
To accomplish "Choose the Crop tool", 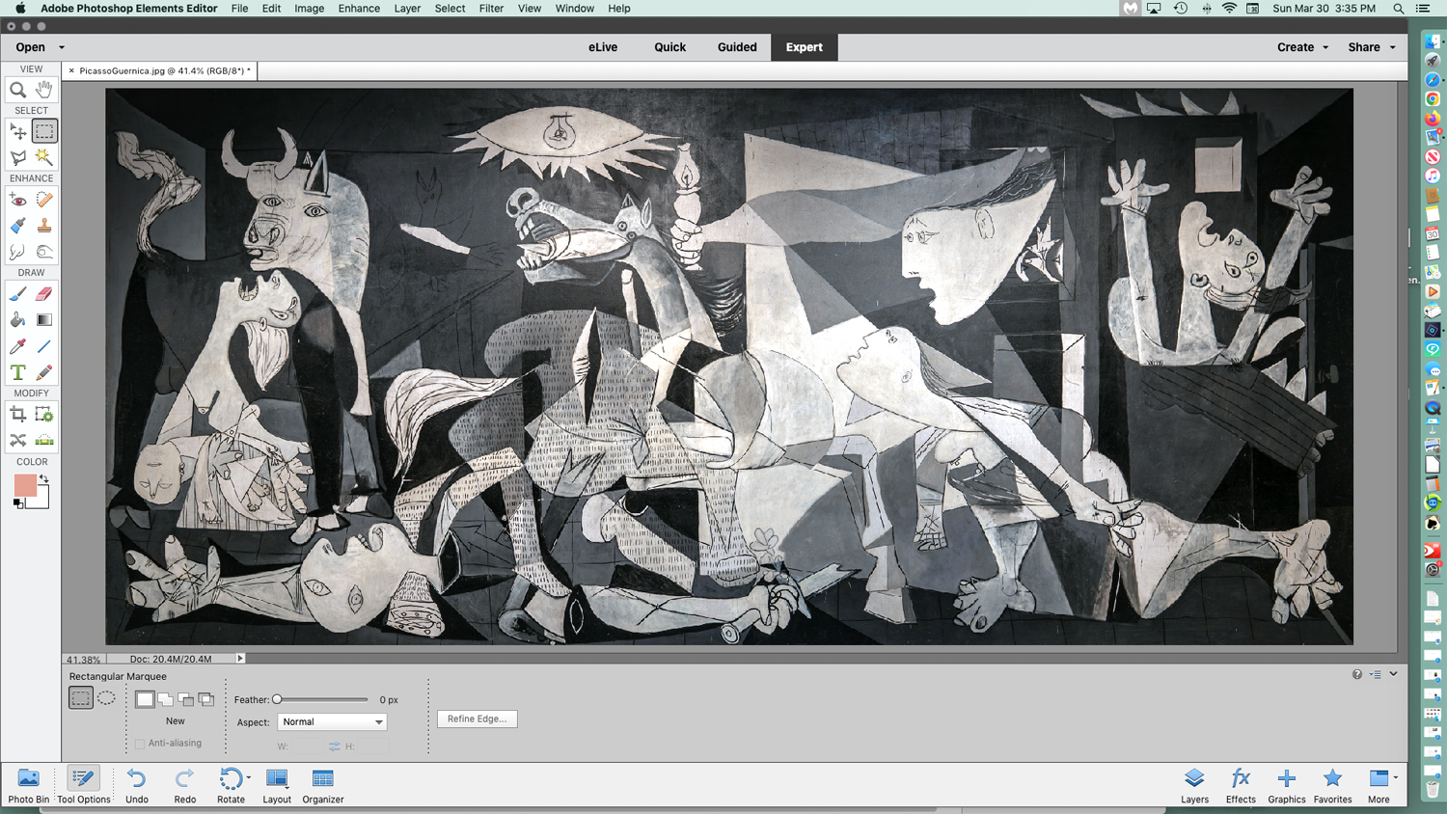I will click(17, 415).
